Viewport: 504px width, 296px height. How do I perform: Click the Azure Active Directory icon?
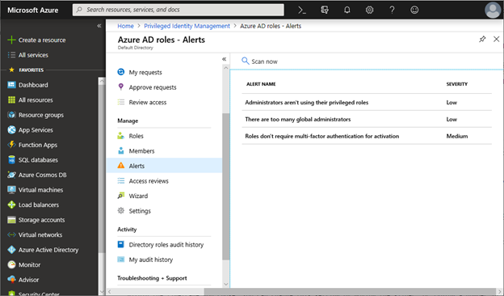click(11, 250)
